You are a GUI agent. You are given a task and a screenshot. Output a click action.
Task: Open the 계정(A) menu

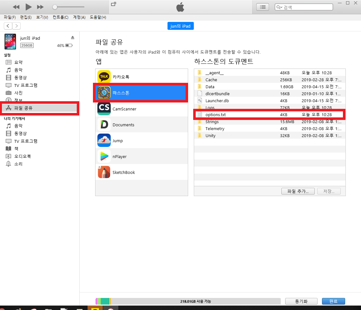pyautogui.click(x=79, y=17)
